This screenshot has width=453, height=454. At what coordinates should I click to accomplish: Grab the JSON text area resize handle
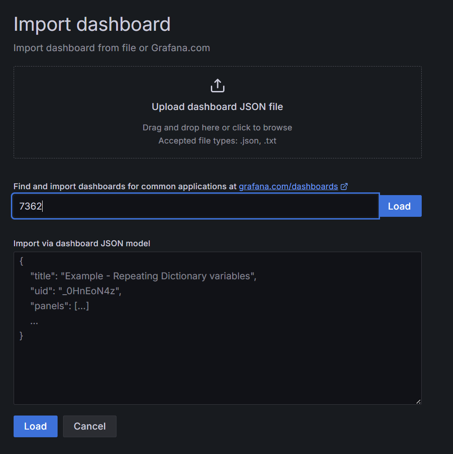click(418, 401)
